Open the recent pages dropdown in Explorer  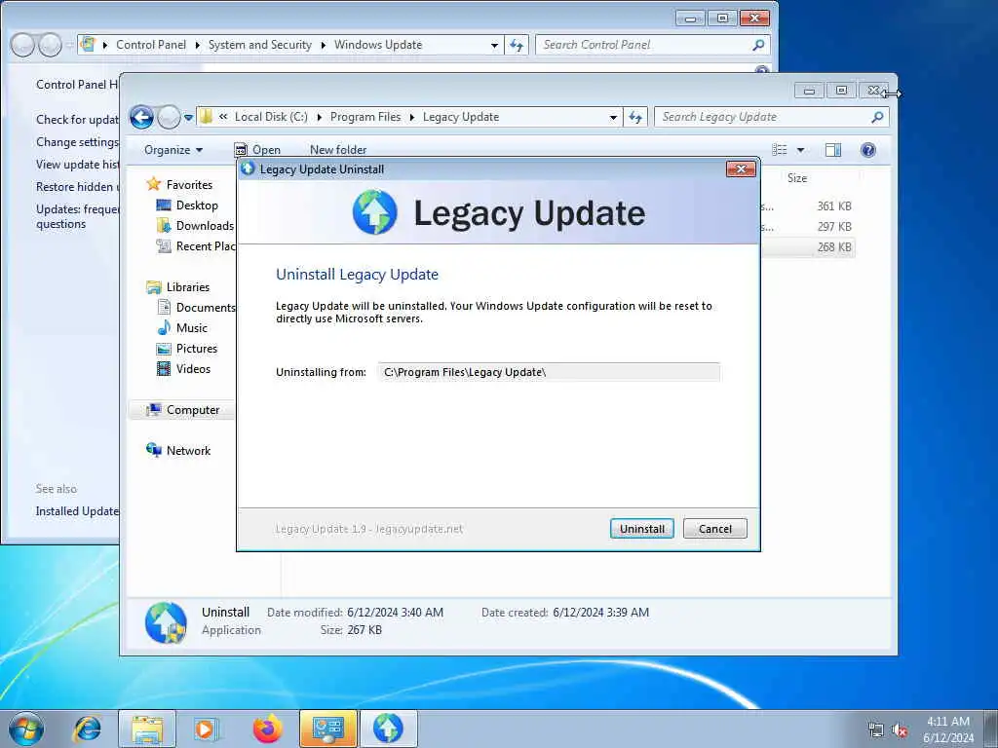pyautogui.click(x=188, y=118)
